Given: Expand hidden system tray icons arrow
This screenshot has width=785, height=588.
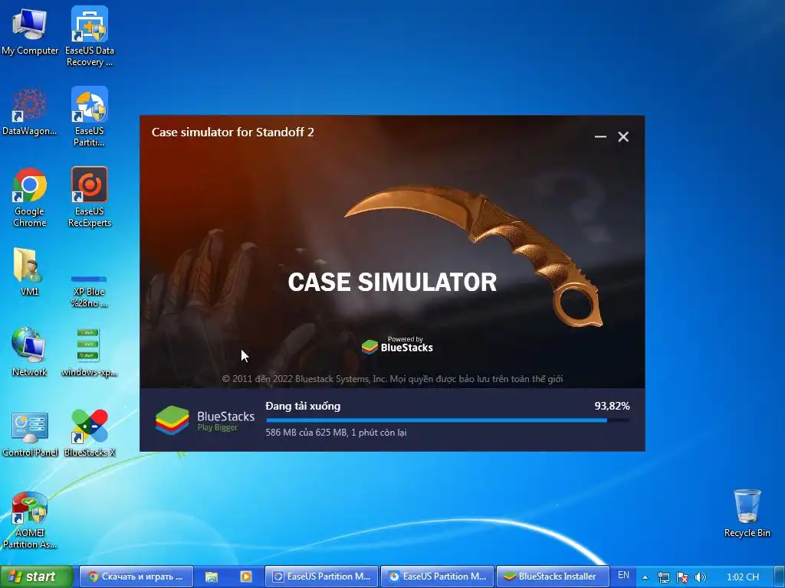Looking at the screenshot, I should coord(645,577).
